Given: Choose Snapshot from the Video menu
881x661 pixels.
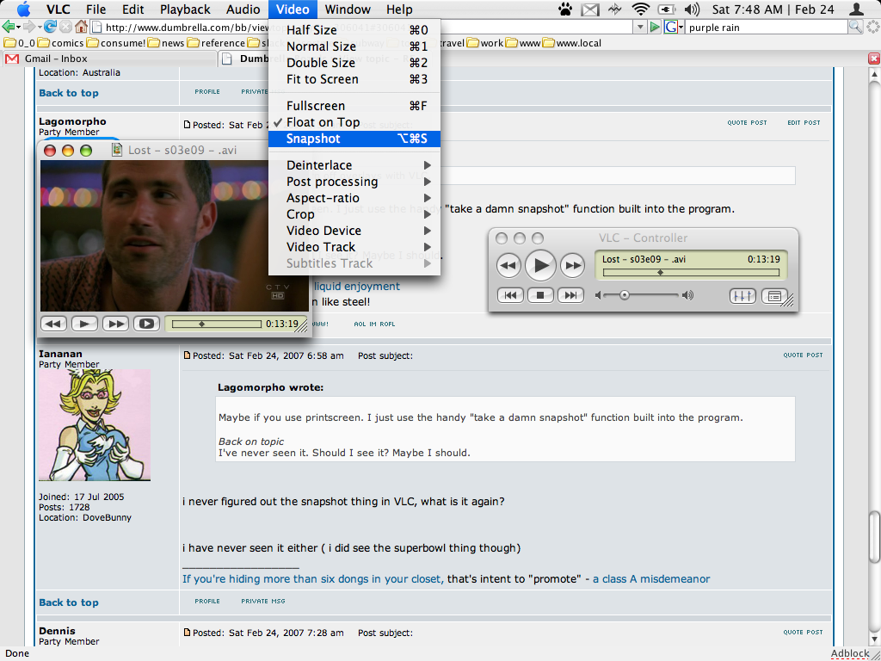Looking at the screenshot, I should [313, 139].
